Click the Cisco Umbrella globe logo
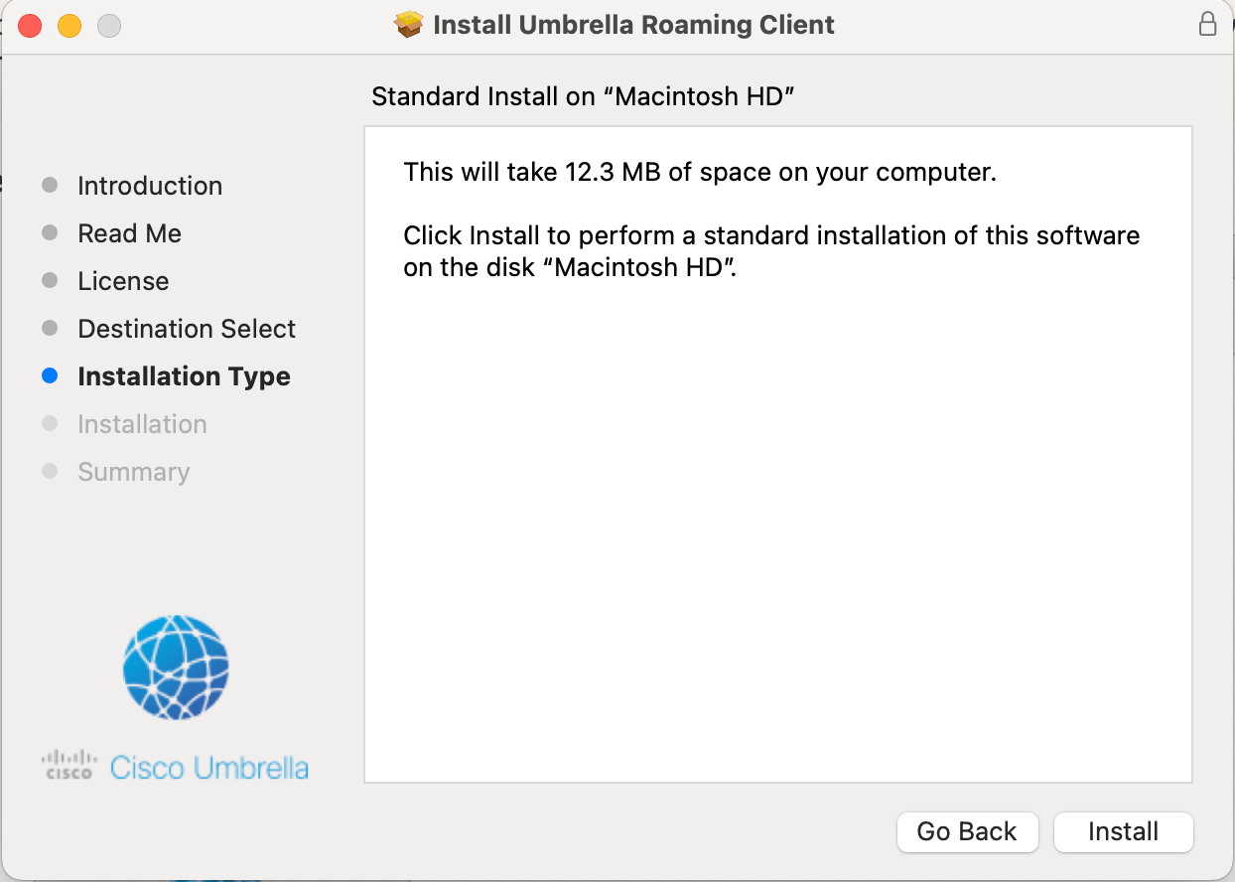Image resolution: width=1235 pixels, height=882 pixels. [176, 666]
